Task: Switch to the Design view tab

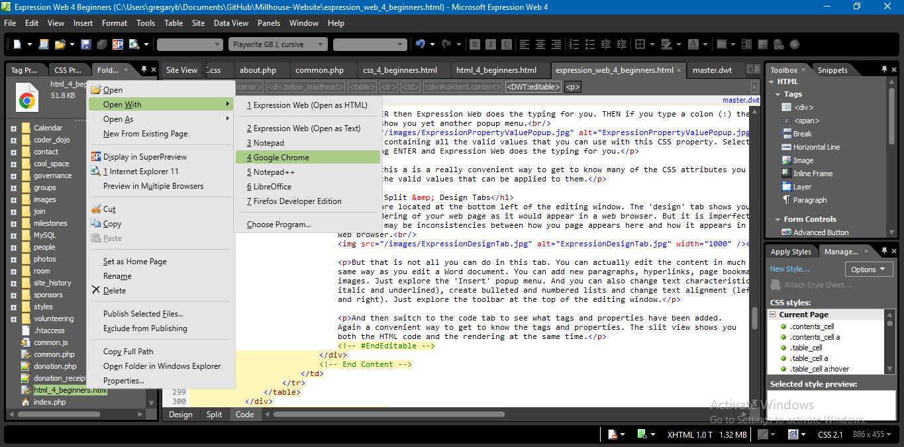Action: click(x=180, y=415)
